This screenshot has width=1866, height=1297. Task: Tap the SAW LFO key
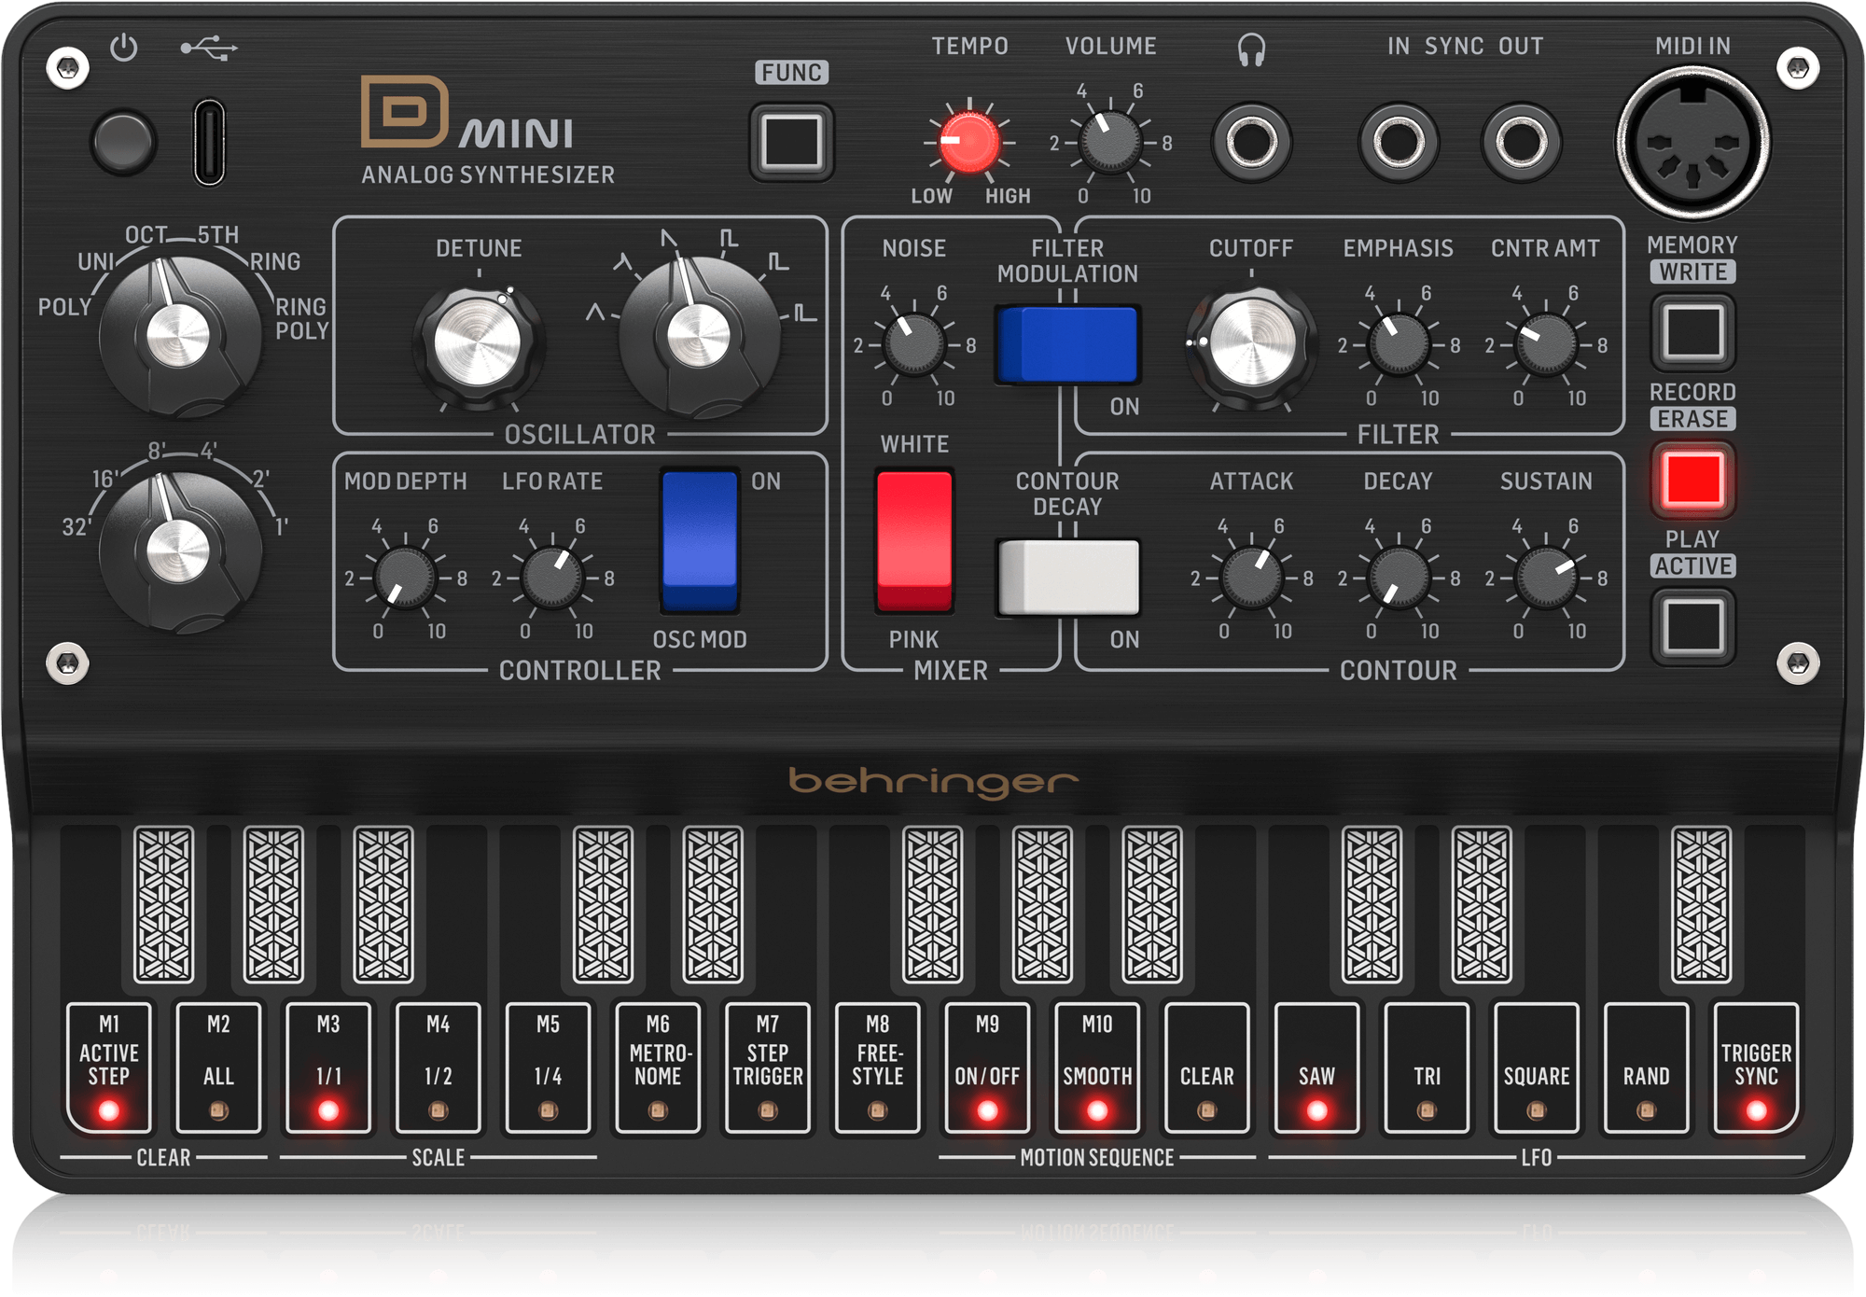click(1316, 1067)
